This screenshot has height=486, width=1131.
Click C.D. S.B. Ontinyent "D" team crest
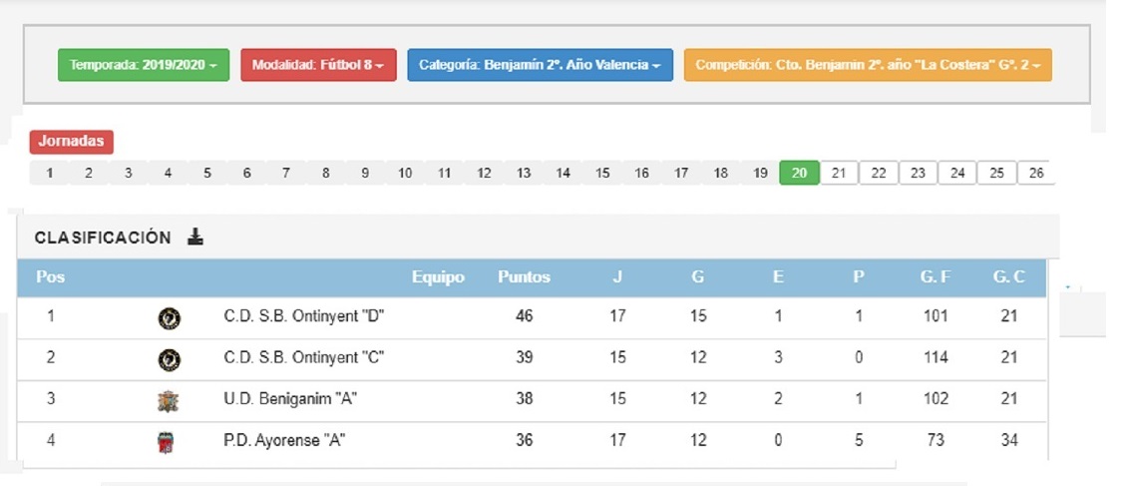pyautogui.click(x=169, y=318)
